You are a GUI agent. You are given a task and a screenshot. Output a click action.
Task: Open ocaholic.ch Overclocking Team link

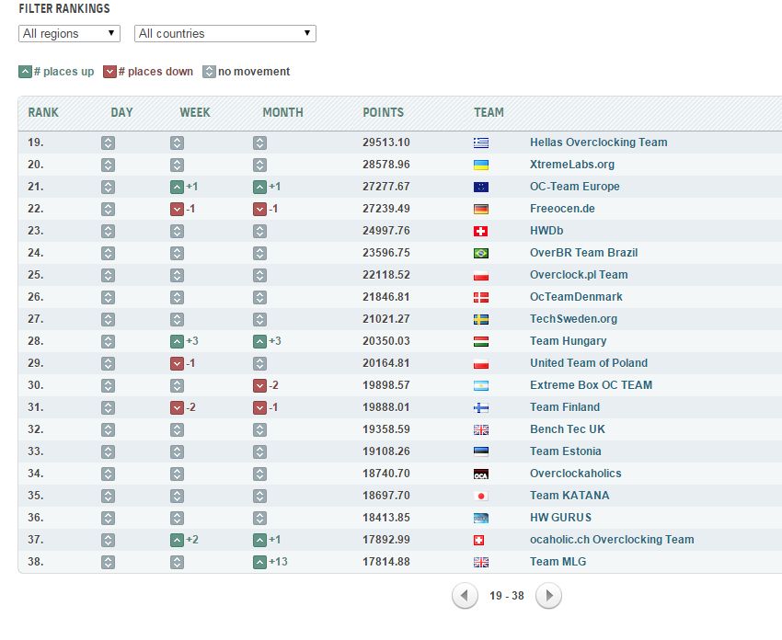612,540
